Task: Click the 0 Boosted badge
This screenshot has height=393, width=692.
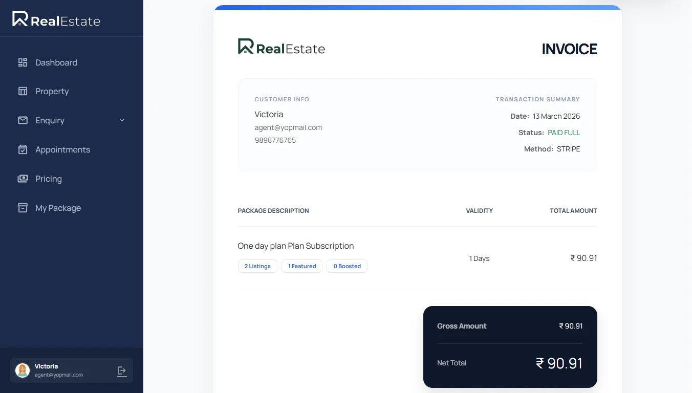Action: pyautogui.click(x=347, y=266)
